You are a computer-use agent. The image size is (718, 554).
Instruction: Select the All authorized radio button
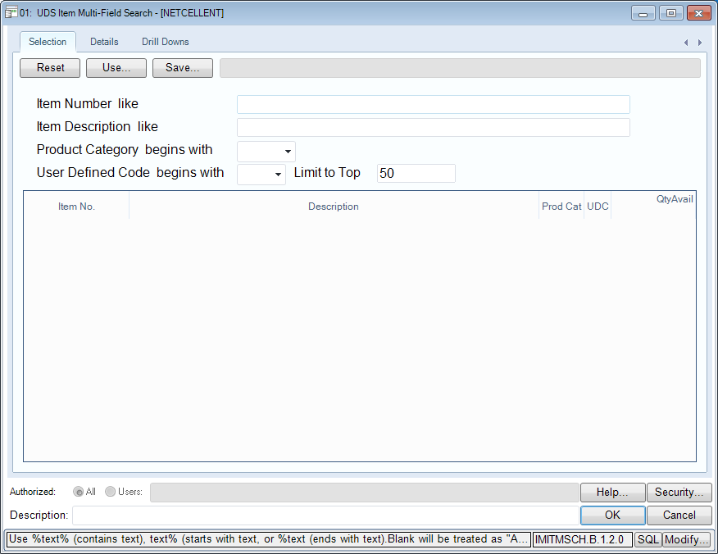pos(79,492)
